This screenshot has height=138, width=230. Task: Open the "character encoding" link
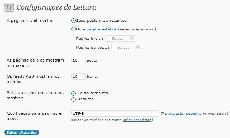point(185,113)
